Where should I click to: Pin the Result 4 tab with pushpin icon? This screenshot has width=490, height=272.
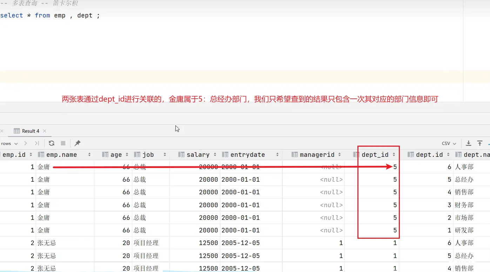(x=78, y=143)
